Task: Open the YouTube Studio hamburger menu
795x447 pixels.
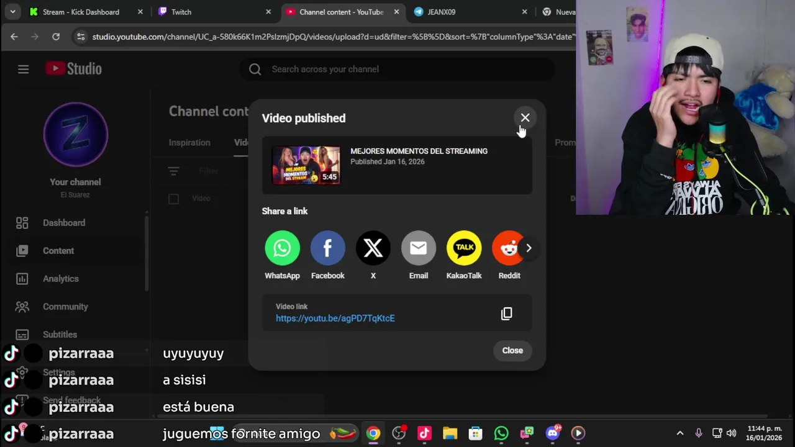Action: pos(23,69)
